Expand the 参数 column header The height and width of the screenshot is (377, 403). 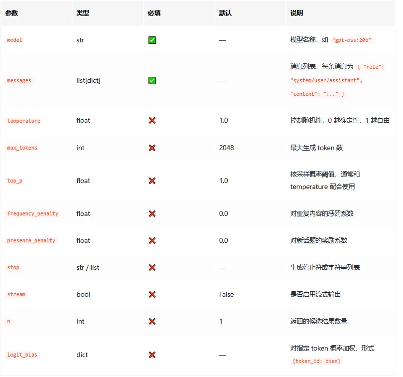pos(12,13)
